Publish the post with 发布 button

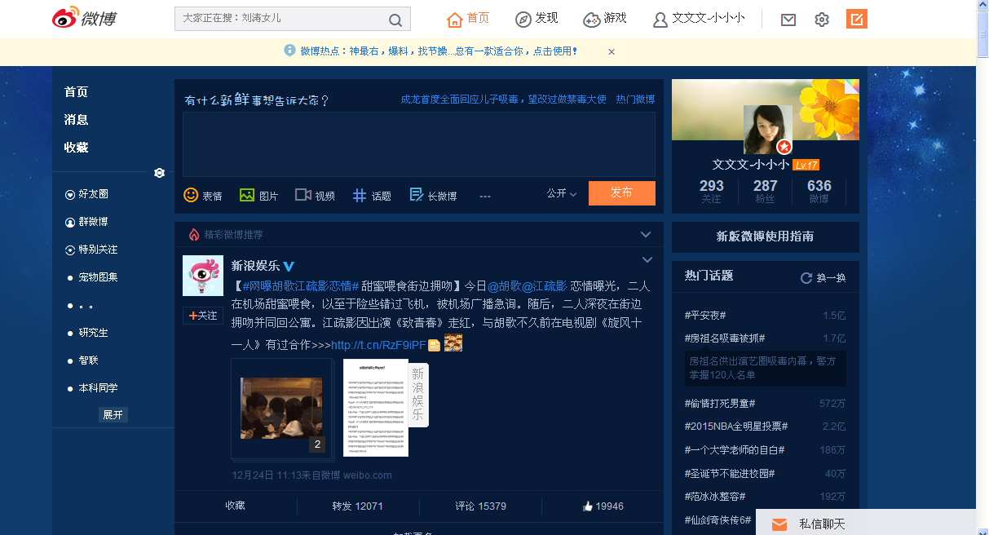(621, 193)
